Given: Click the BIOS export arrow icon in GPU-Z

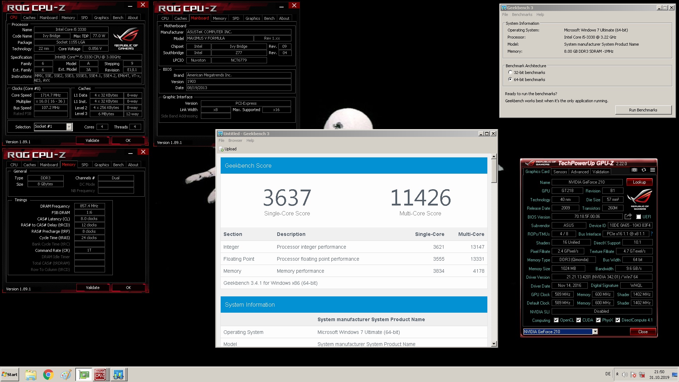Looking at the screenshot, I should coord(628,216).
